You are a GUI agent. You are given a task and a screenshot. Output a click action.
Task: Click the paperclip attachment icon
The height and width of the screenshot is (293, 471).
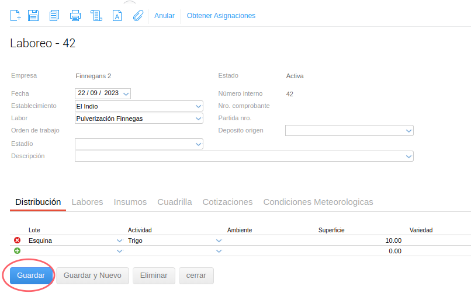[x=138, y=16]
